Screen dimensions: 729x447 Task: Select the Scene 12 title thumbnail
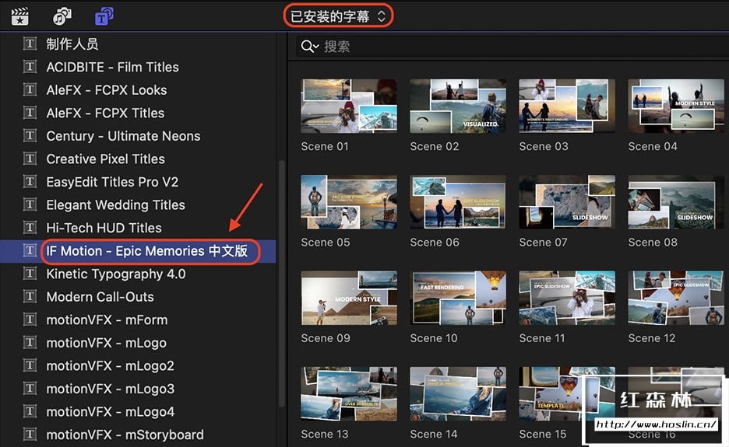pos(676,298)
